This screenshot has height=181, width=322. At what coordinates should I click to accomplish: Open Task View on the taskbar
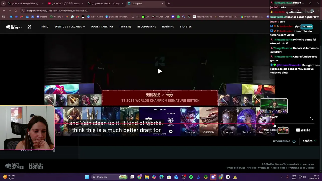(x=132, y=177)
